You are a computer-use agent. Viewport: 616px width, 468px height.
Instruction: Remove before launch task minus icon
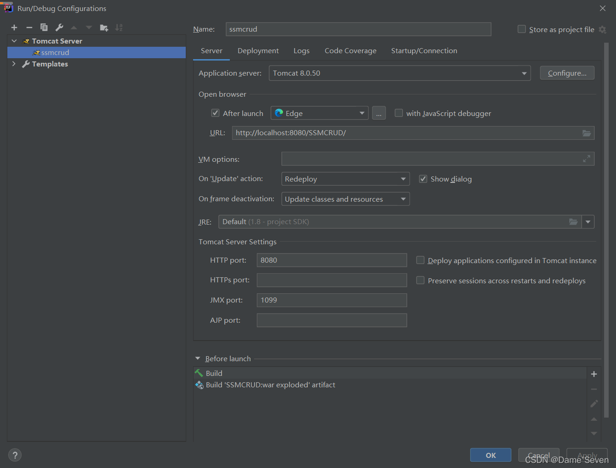coord(594,389)
